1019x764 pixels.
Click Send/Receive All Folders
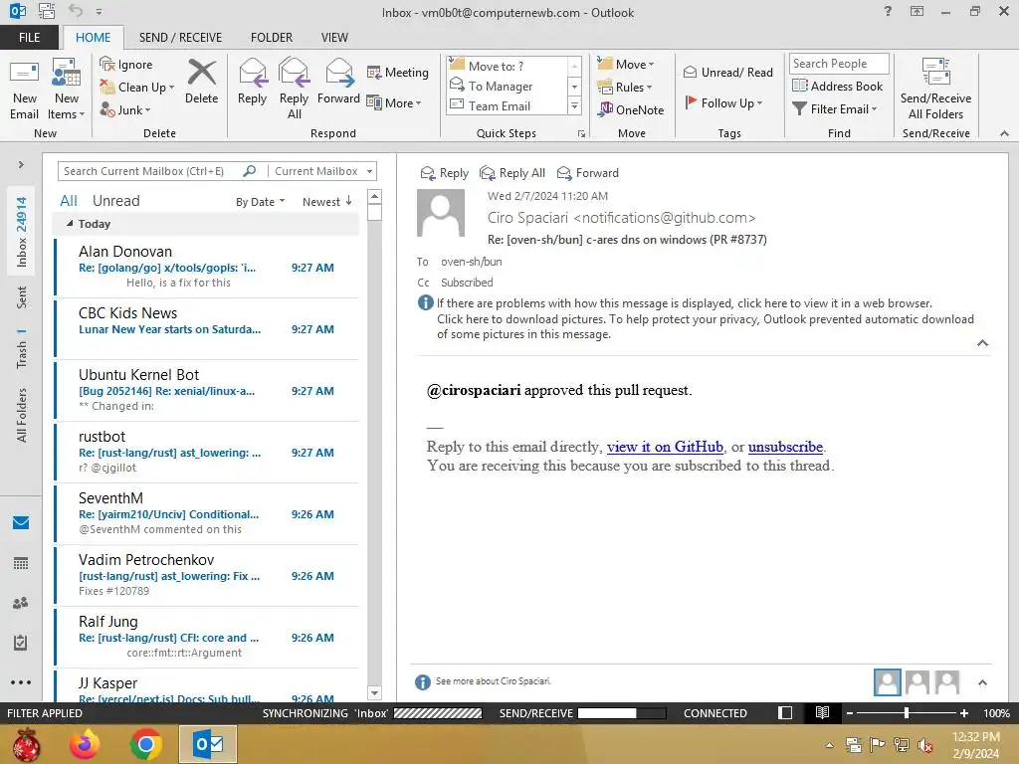[x=935, y=90]
